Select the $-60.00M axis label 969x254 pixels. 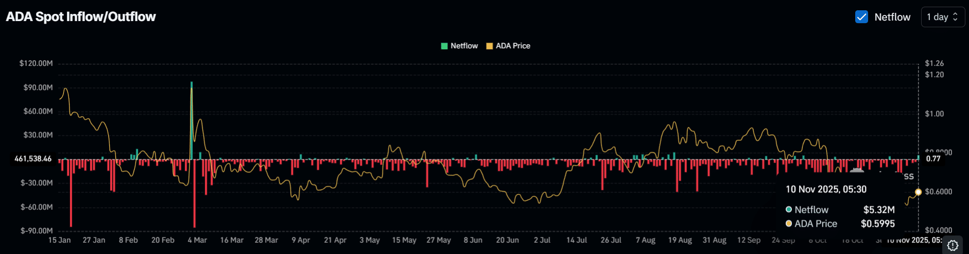tap(37, 207)
